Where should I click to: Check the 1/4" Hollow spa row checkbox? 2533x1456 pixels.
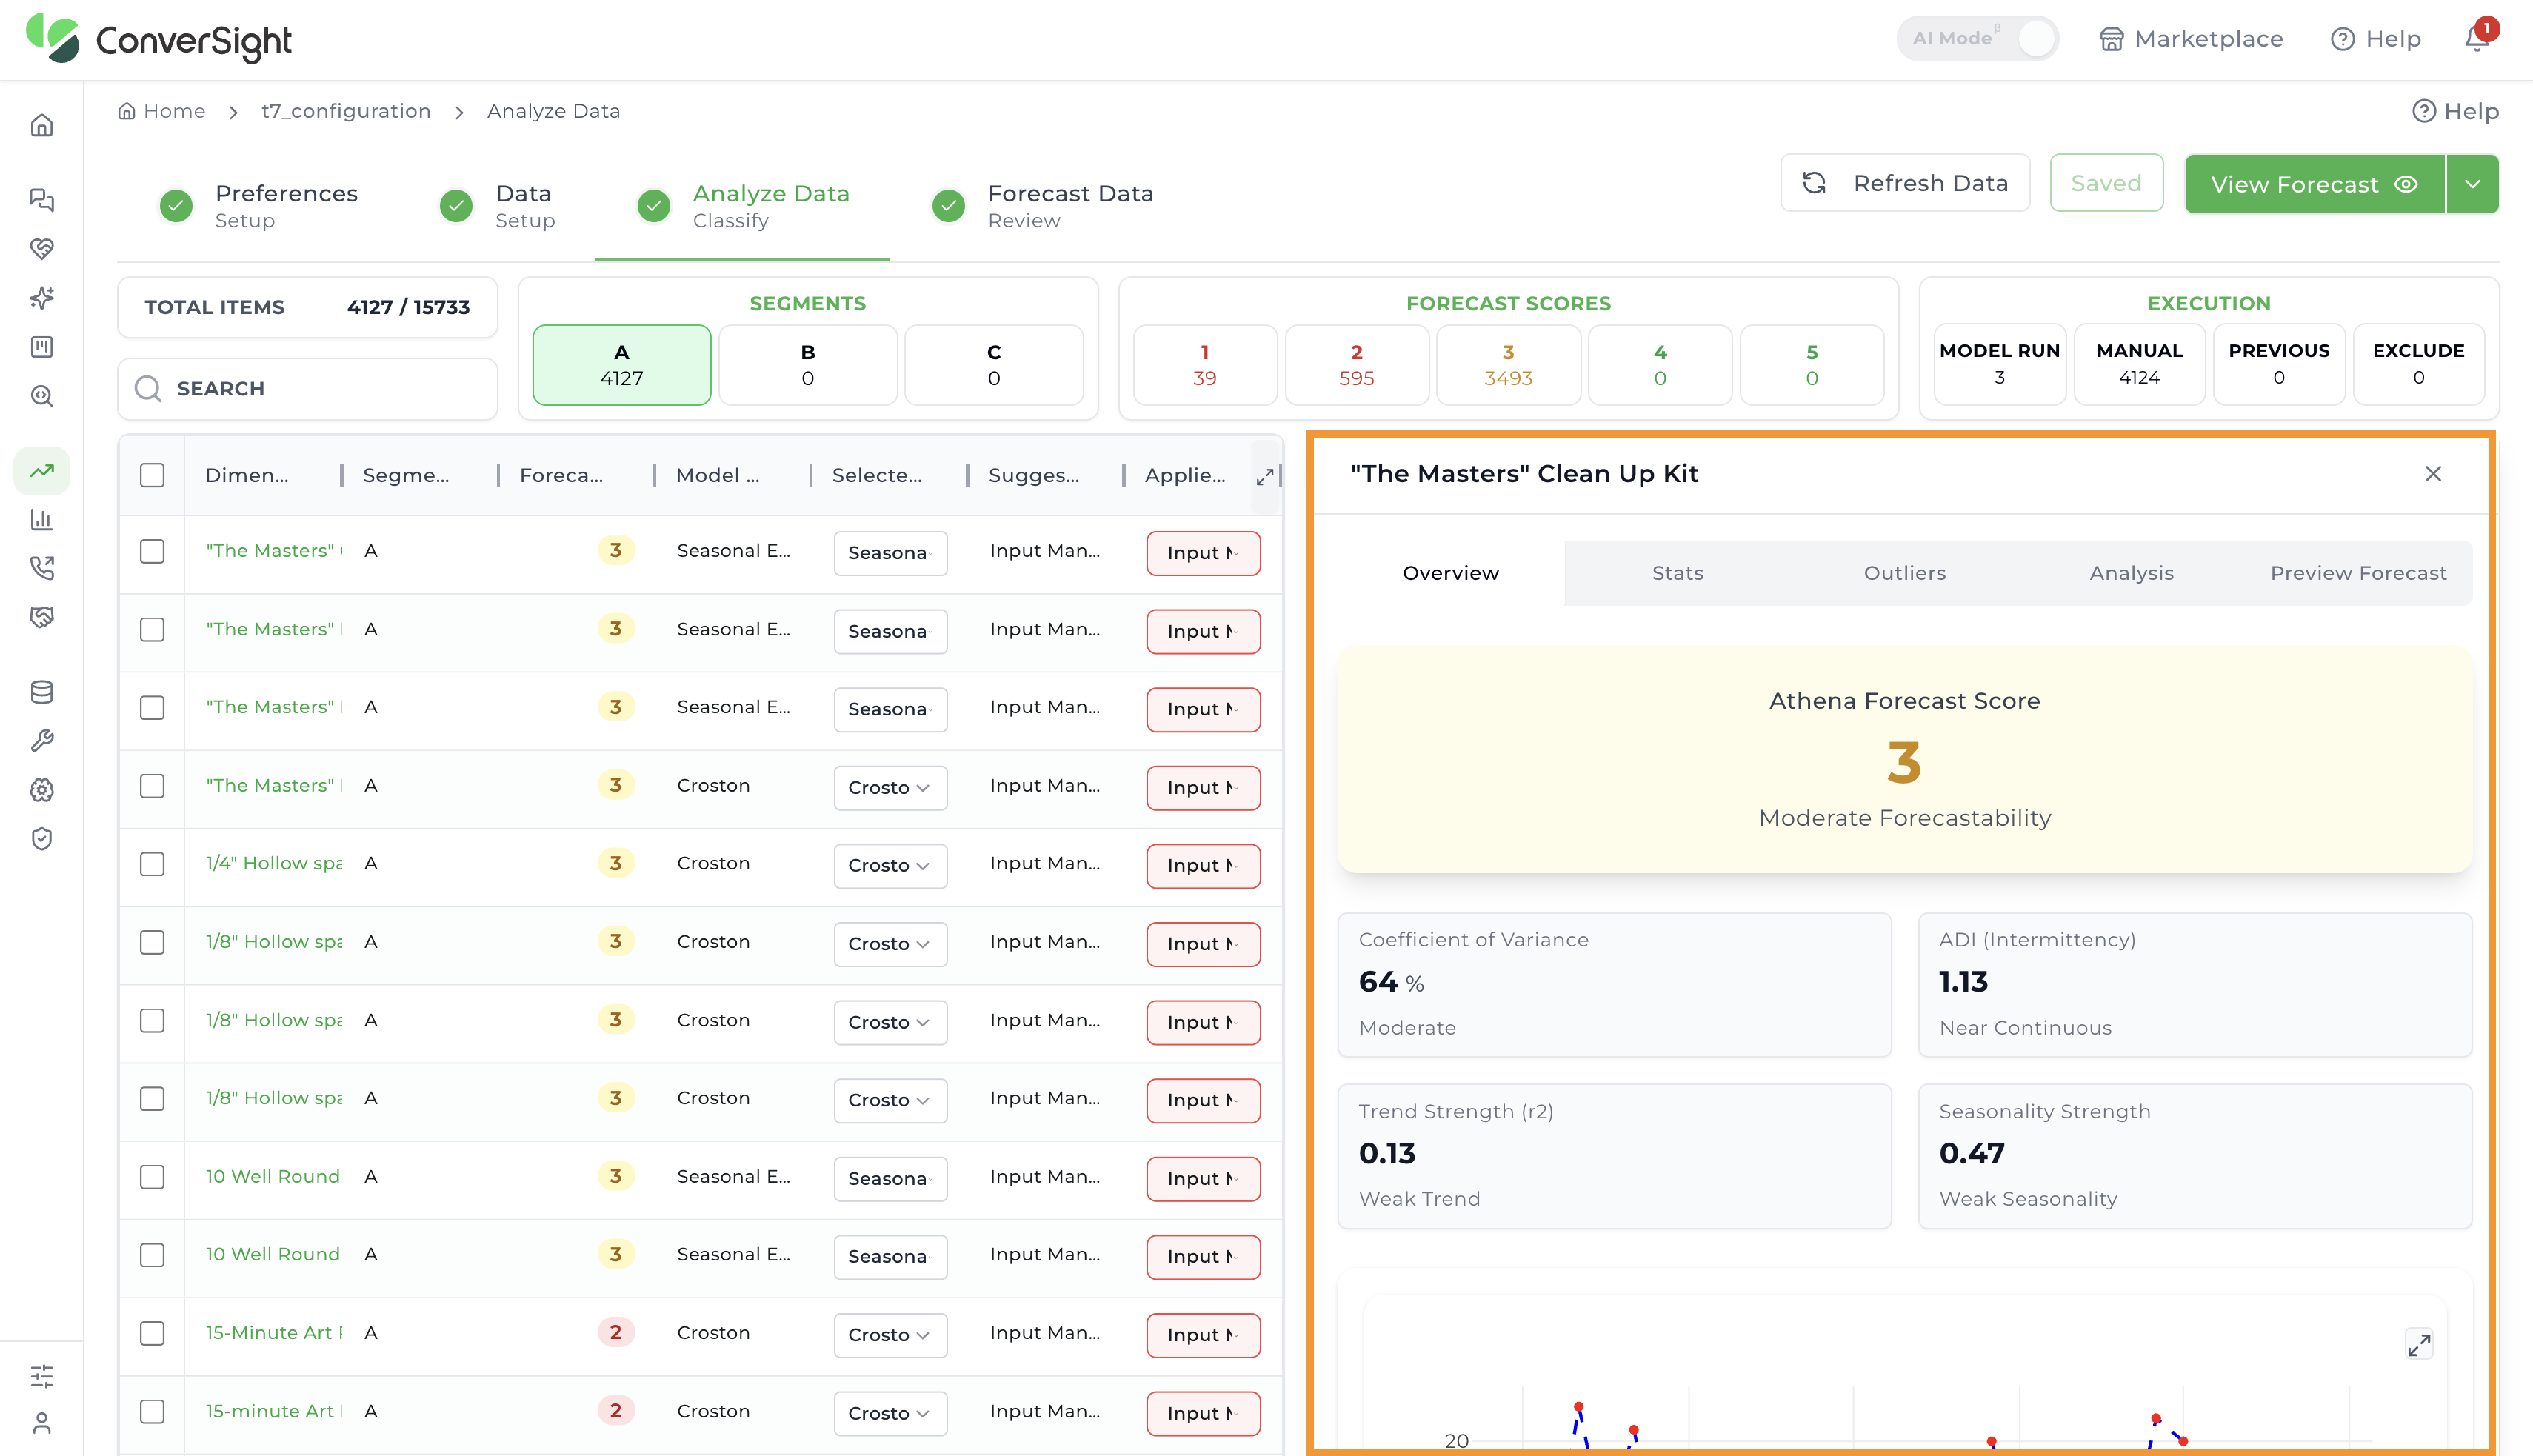click(152, 864)
